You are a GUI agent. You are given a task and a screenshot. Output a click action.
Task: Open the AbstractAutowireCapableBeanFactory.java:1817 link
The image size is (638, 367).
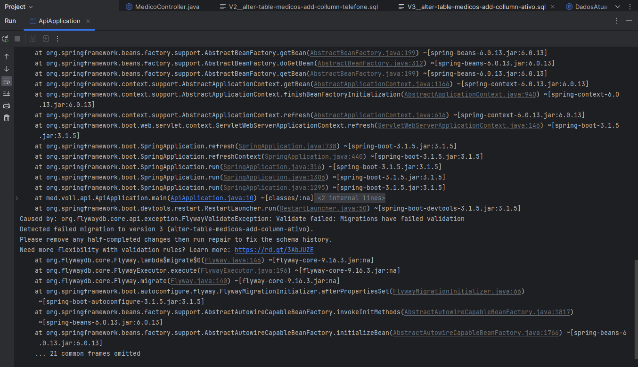coord(487,312)
